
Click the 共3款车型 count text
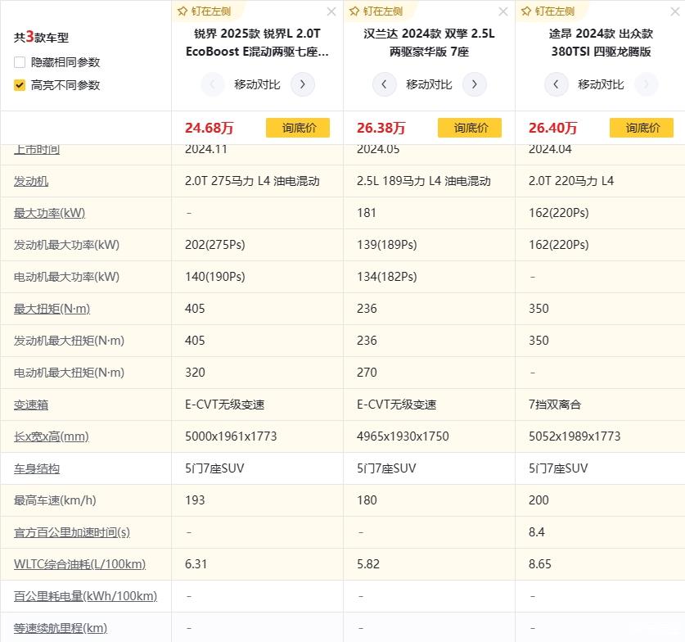pos(41,37)
